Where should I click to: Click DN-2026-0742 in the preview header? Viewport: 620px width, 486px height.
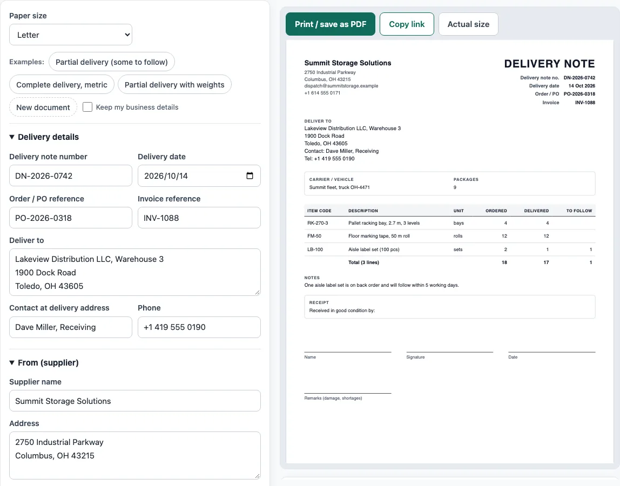coord(579,78)
